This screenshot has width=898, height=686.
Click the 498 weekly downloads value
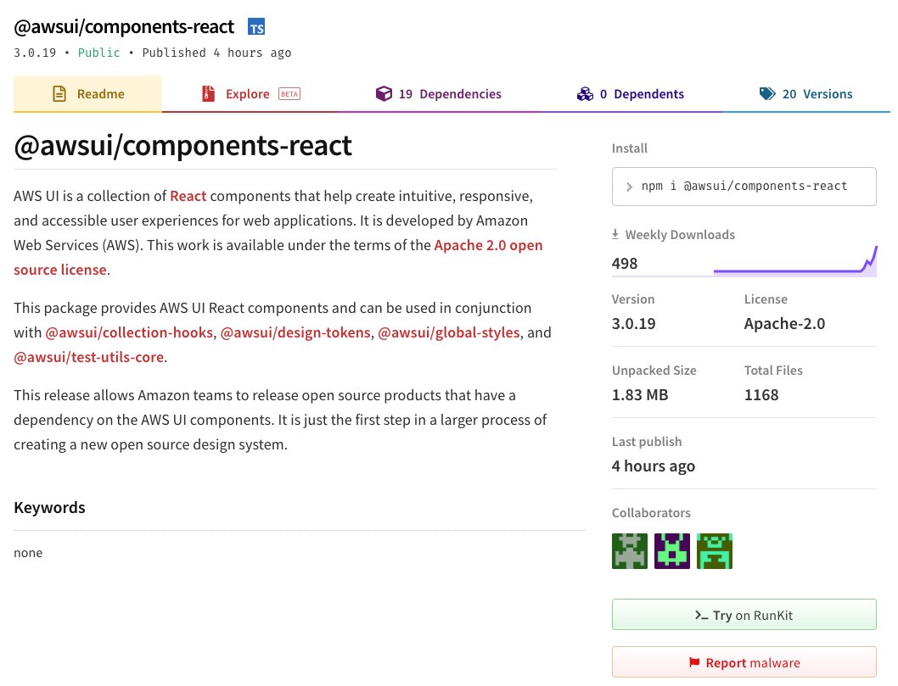(624, 263)
